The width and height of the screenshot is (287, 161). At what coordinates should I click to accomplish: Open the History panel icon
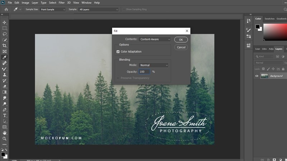tap(249, 21)
